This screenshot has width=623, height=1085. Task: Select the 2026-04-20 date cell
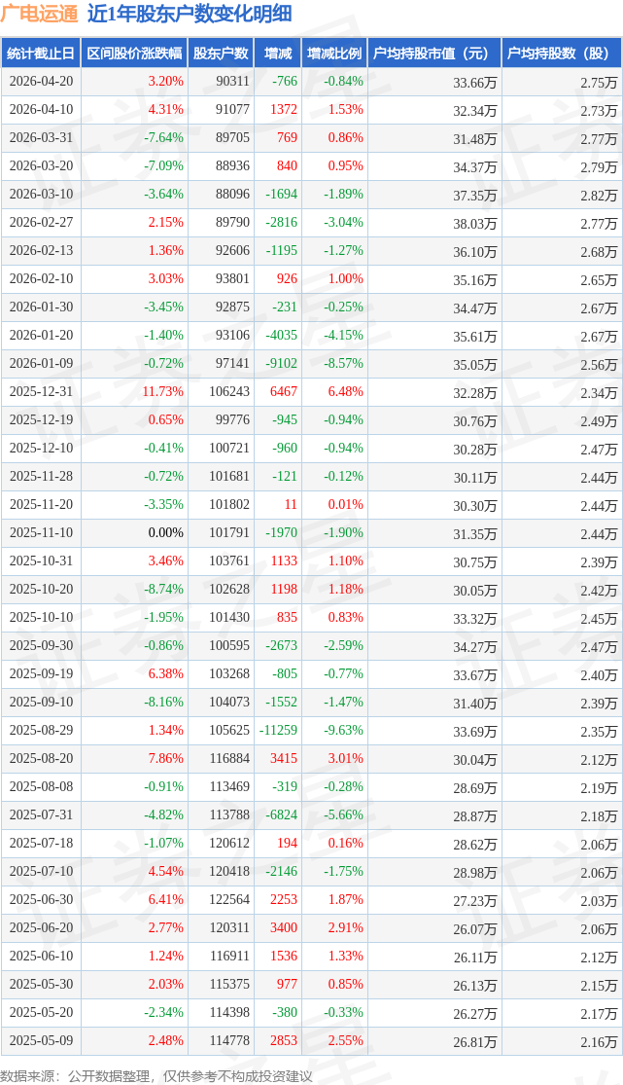tap(41, 82)
